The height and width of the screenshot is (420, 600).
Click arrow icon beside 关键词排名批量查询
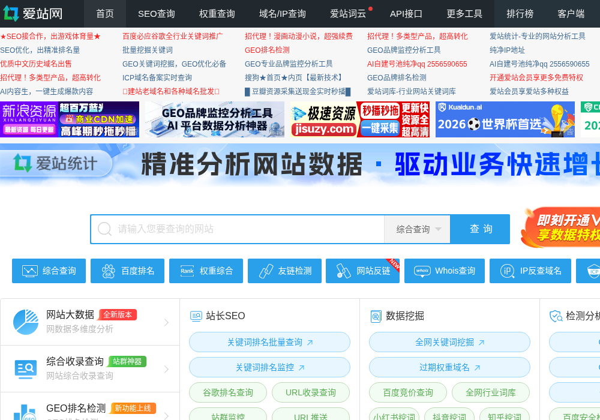click(x=310, y=343)
